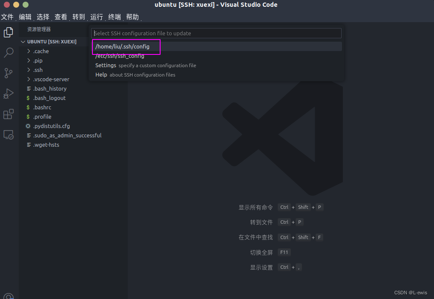Image resolution: width=434 pixels, height=299 pixels.
Task: Open the 编辑 menu
Action: pos(25,17)
